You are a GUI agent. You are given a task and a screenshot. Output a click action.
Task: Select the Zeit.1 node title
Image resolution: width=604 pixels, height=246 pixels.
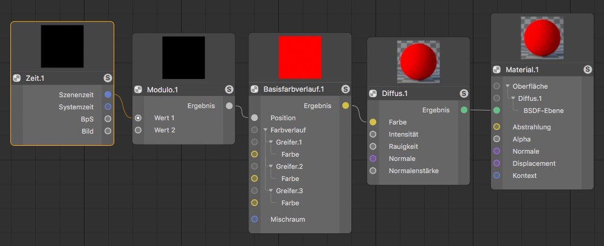(x=34, y=78)
